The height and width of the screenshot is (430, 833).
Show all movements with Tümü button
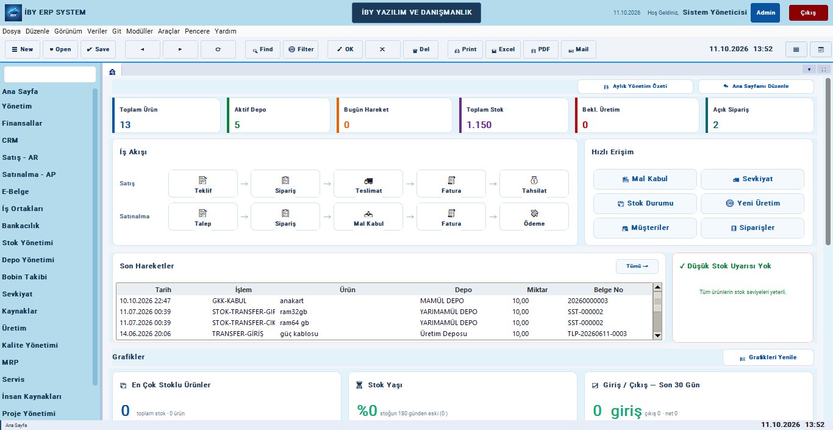click(x=637, y=267)
